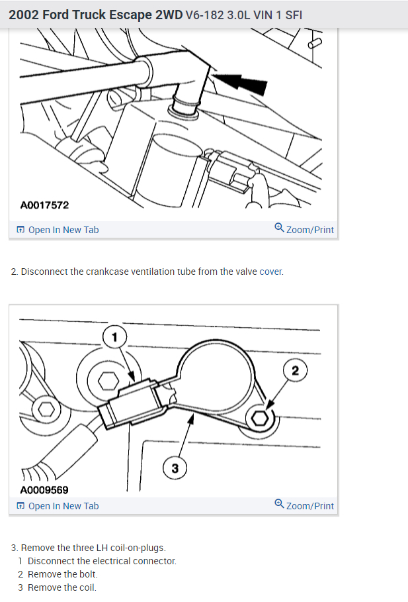Screen dimensions: 408x602
Task: Click the crankcase ventilation tube illustration
Action: pyautogui.click(x=171, y=119)
